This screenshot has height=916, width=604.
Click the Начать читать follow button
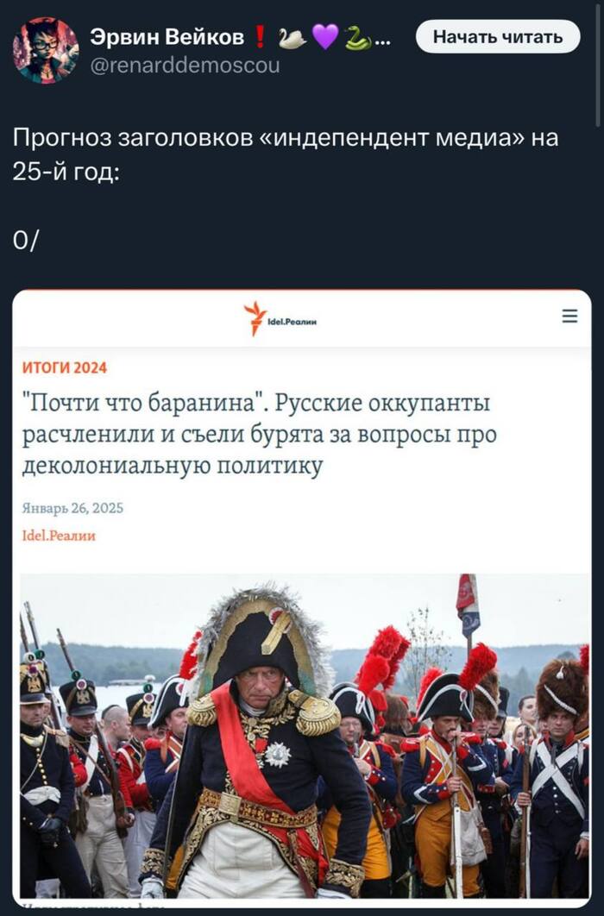[x=498, y=37]
